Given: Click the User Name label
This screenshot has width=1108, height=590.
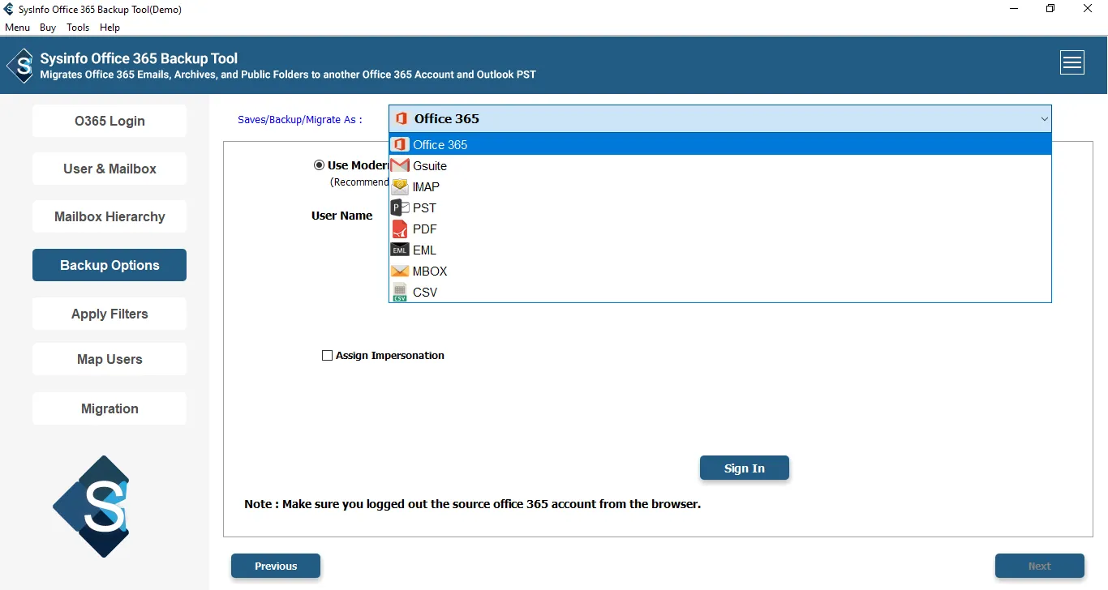Looking at the screenshot, I should [342, 216].
